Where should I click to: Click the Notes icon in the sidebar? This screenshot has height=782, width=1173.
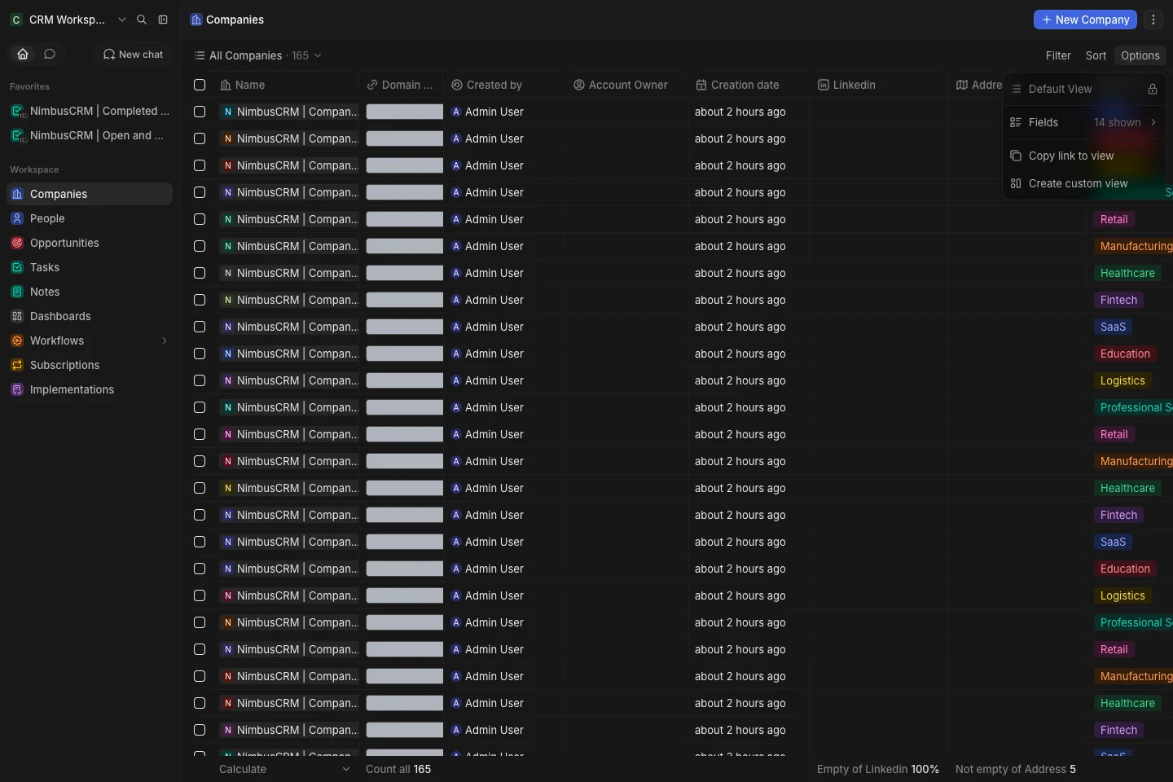(x=17, y=292)
